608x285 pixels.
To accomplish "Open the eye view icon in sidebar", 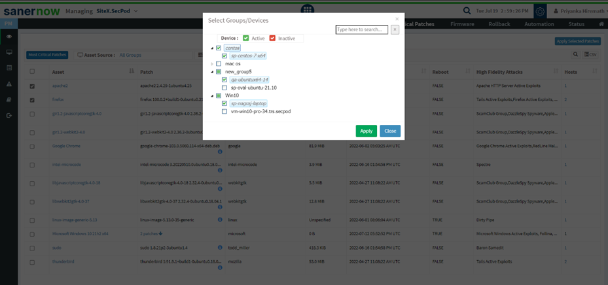I will (9, 37).
